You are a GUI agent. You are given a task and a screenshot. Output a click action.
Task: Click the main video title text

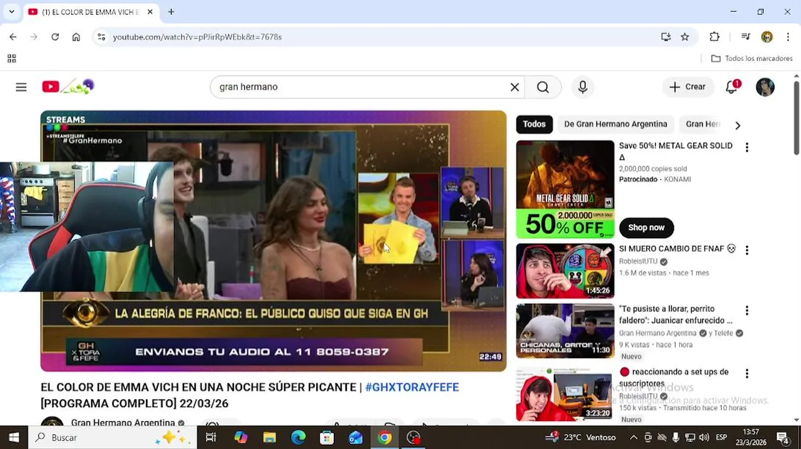[x=250, y=395]
